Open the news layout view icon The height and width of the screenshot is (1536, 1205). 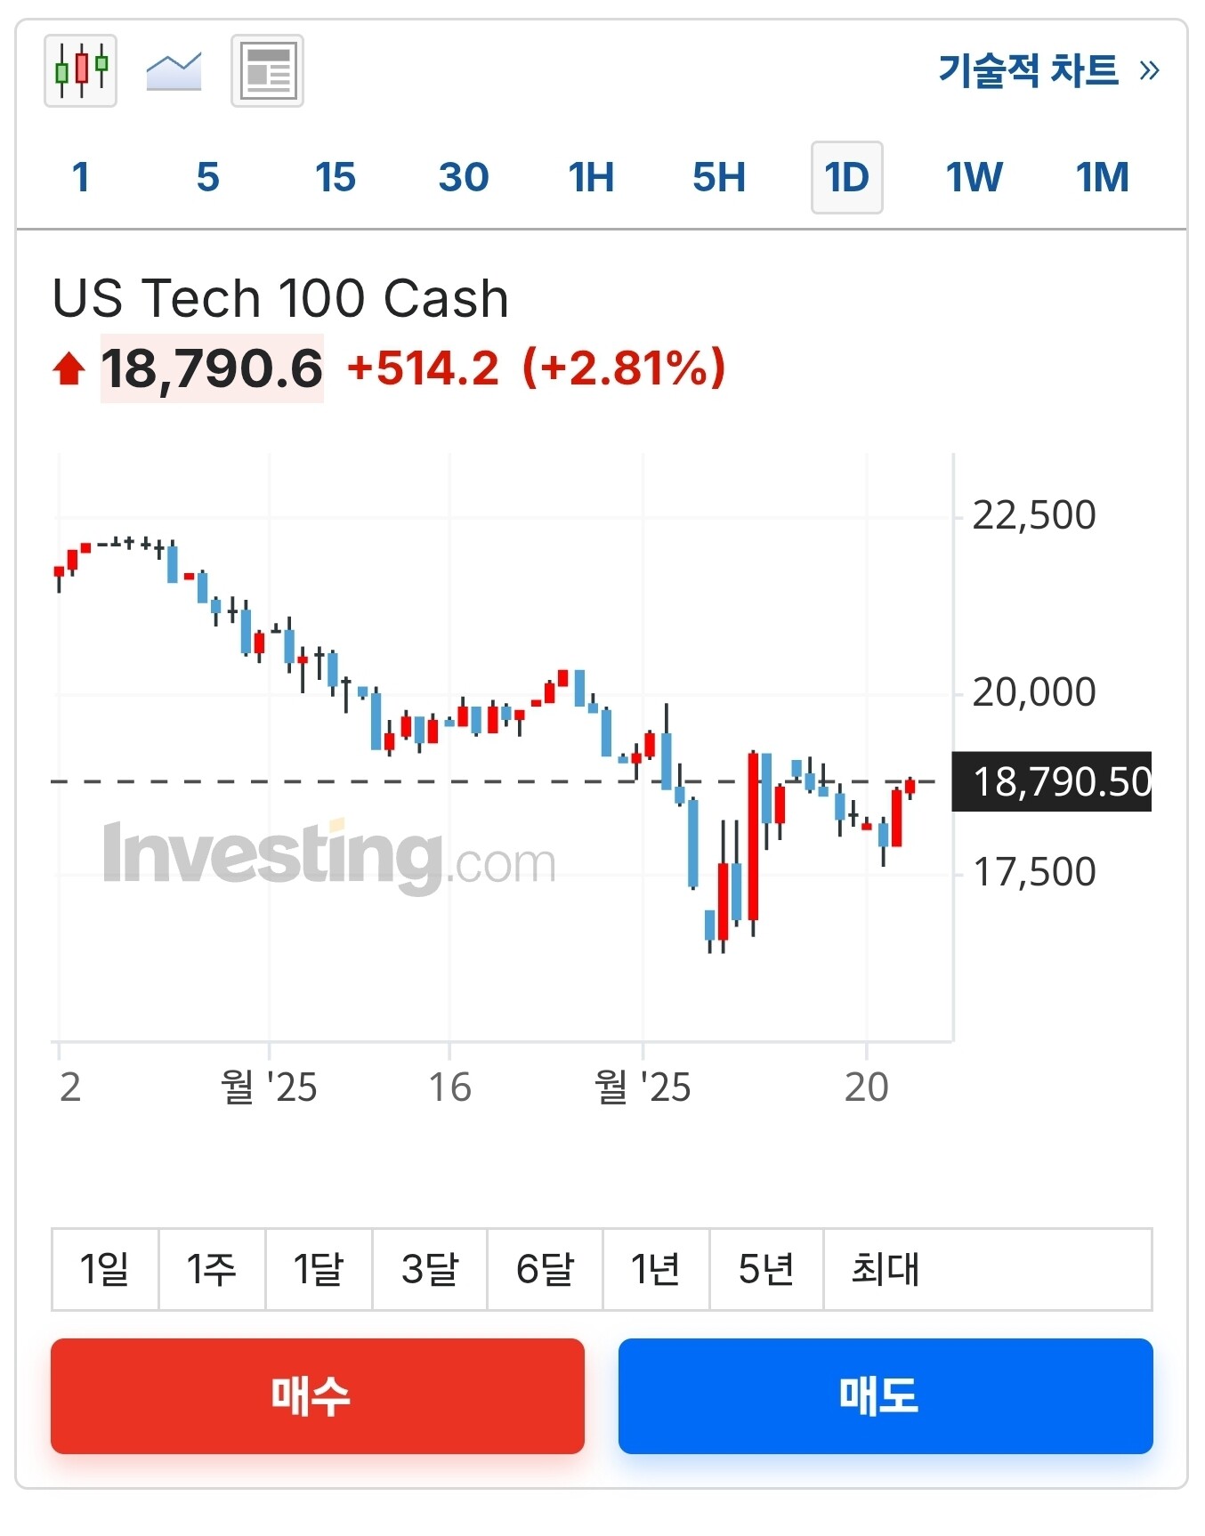(x=267, y=71)
